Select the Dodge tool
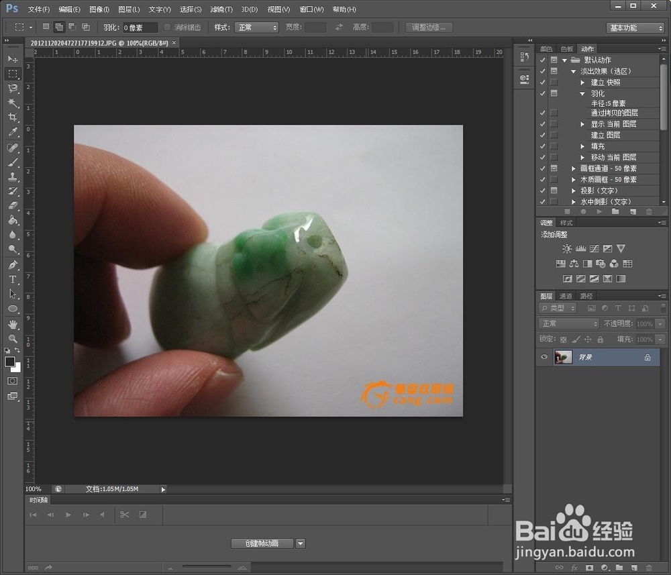The image size is (671, 575). [x=13, y=250]
